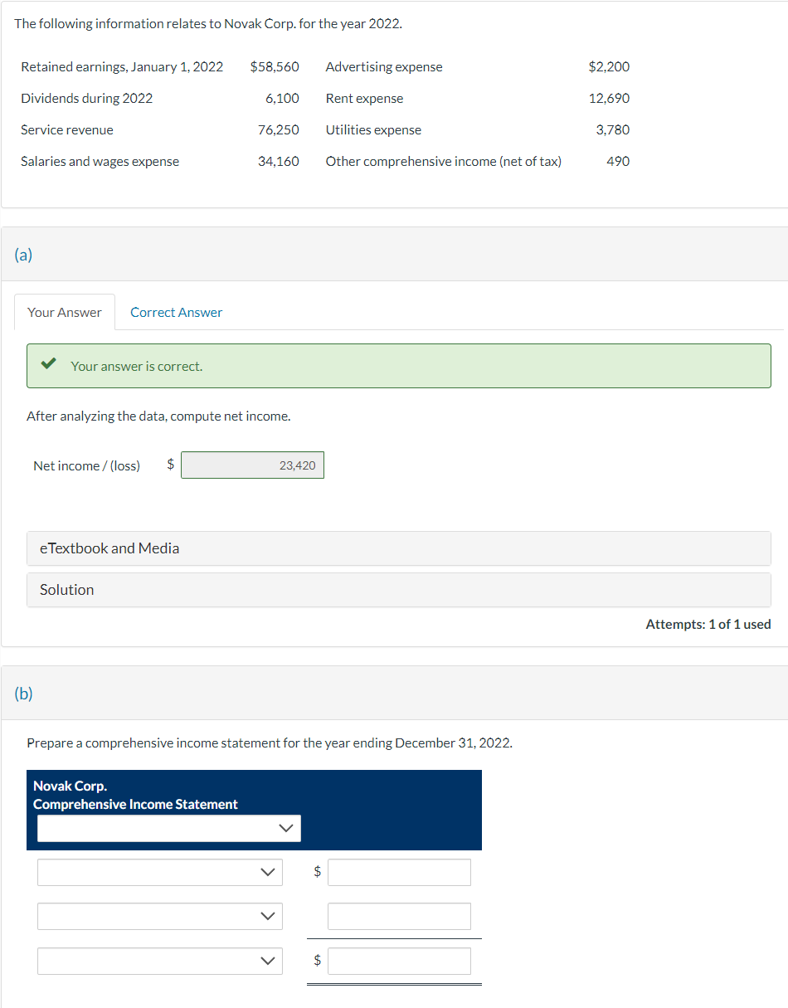The image size is (788, 1008).
Task: Click the "Retained earnings, January 1, 2022" label
Action: [x=122, y=66]
